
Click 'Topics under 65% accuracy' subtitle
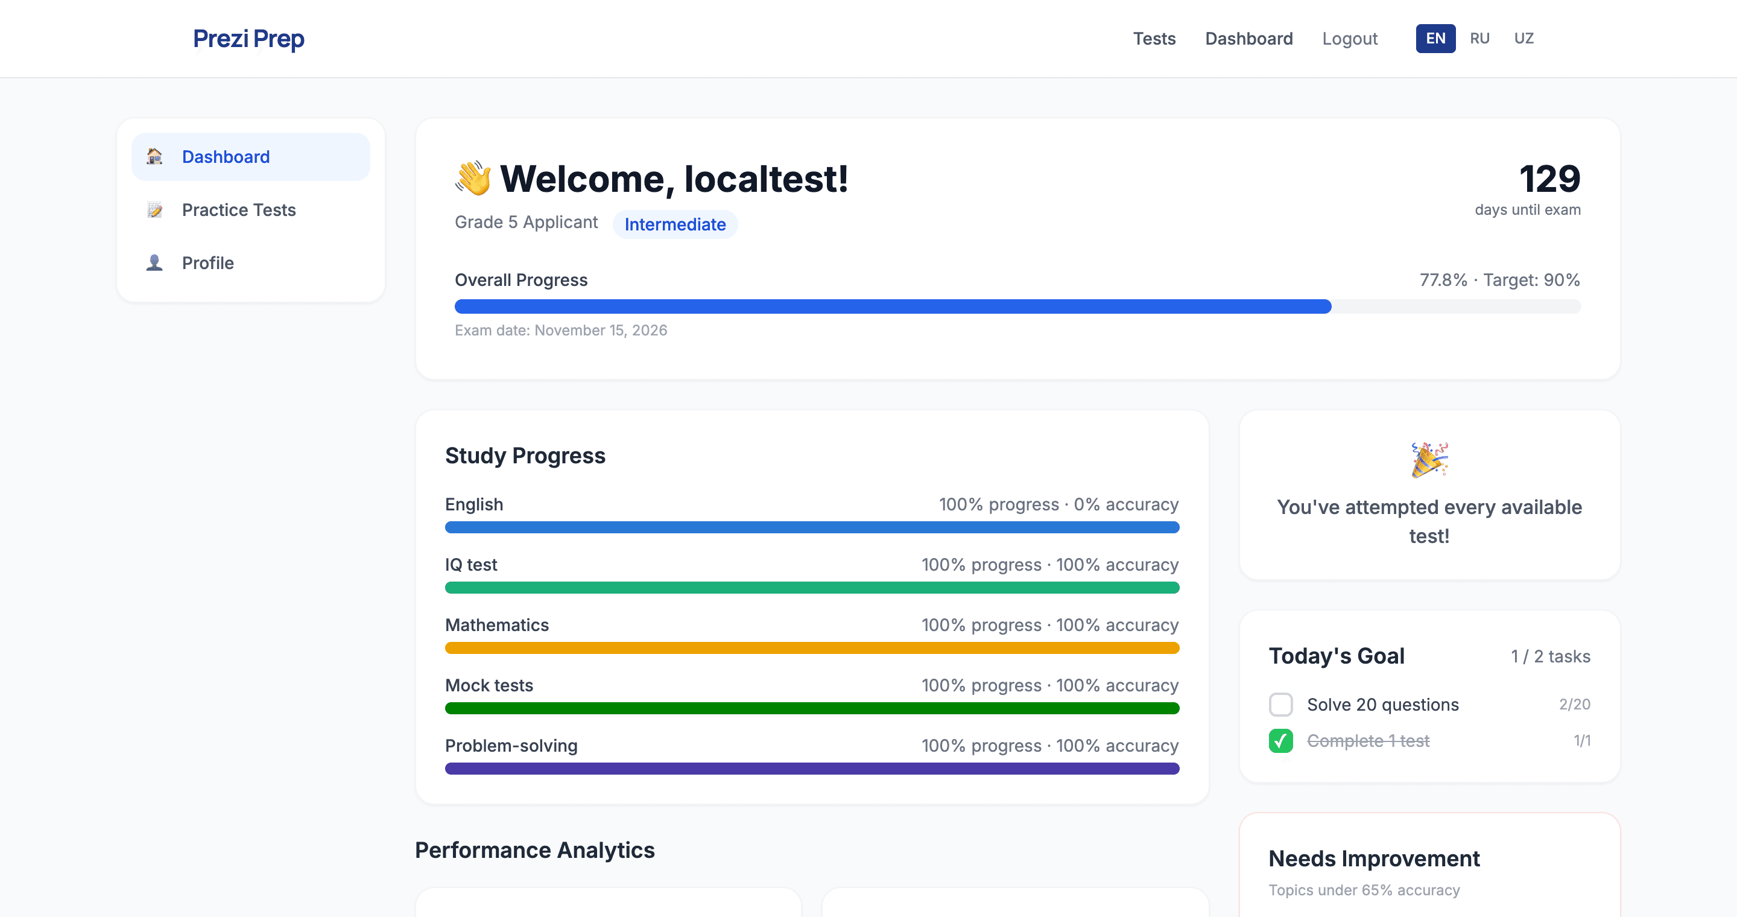click(1364, 890)
